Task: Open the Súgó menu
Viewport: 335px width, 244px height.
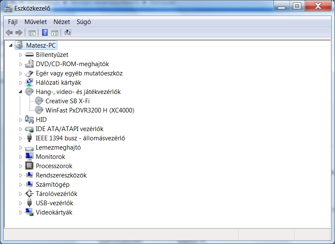Action: pyautogui.click(x=84, y=22)
